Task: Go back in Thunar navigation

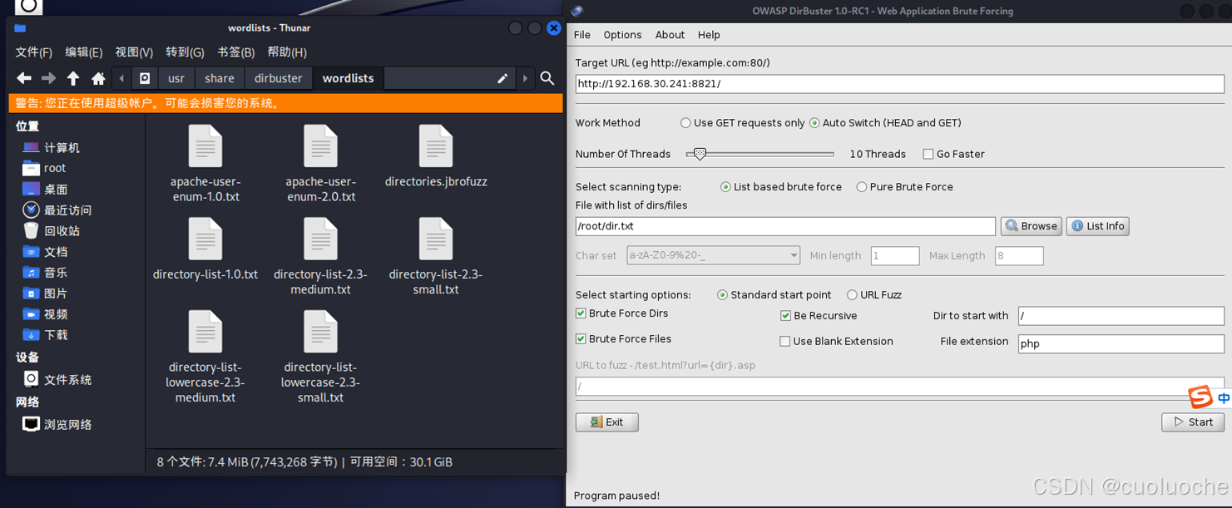Action: [x=24, y=78]
